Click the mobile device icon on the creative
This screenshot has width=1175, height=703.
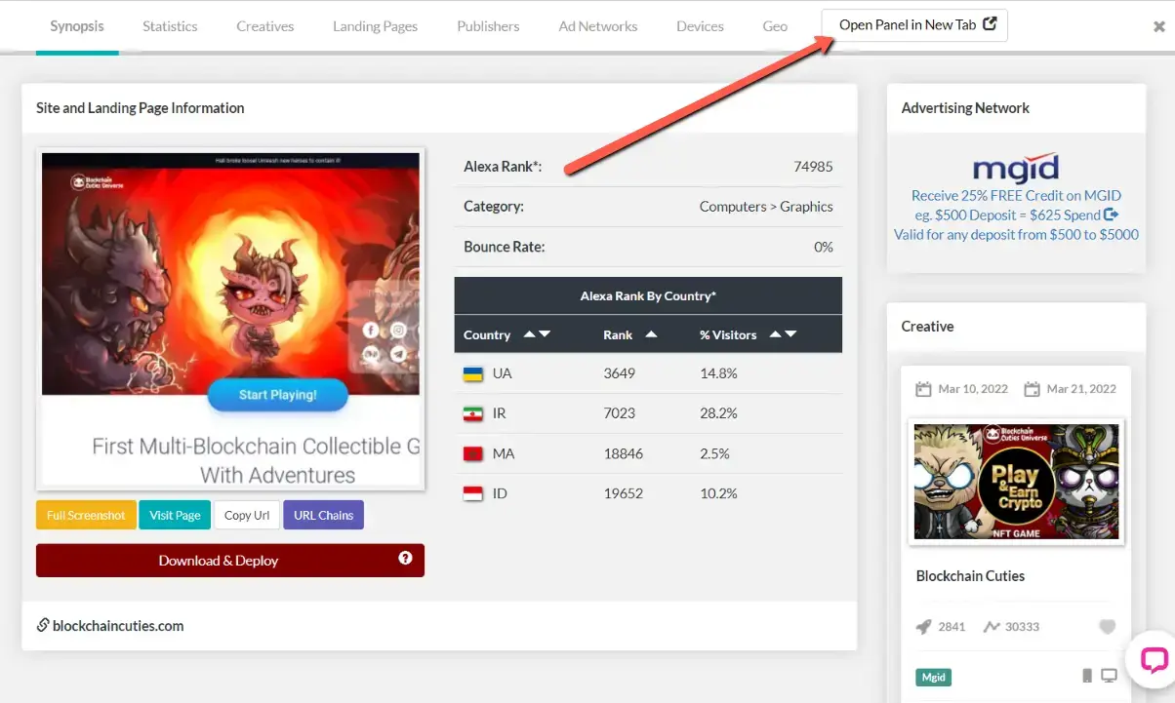tap(1087, 676)
